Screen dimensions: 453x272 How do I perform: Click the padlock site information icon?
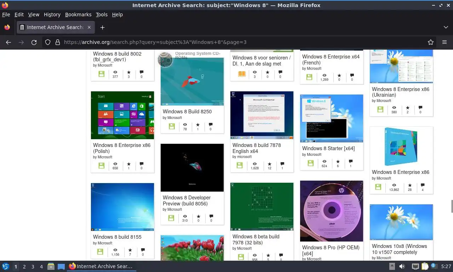click(57, 42)
